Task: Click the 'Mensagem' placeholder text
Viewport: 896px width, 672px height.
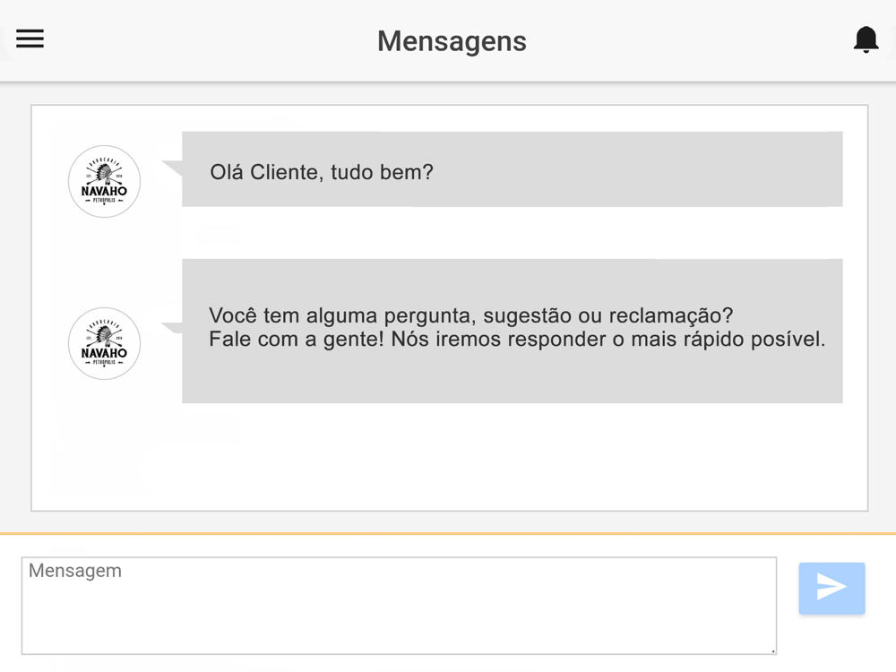Action: pyautogui.click(x=75, y=571)
